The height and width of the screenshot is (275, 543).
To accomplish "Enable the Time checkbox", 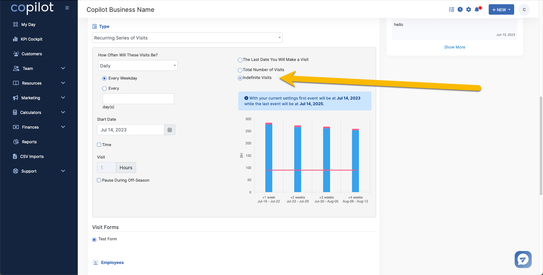I will click(x=99, y=145).
